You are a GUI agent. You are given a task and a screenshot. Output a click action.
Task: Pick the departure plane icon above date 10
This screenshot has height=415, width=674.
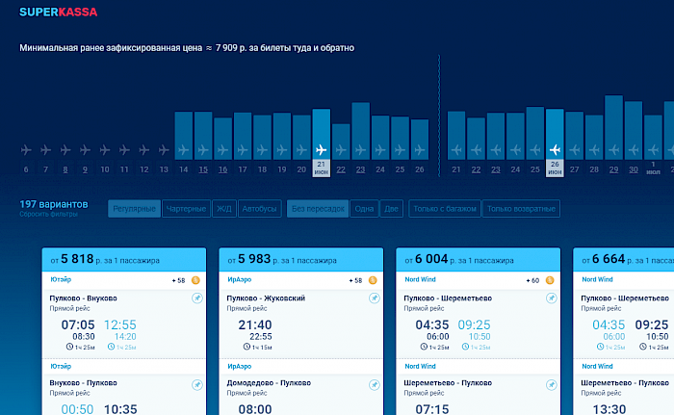click(105, 150)
